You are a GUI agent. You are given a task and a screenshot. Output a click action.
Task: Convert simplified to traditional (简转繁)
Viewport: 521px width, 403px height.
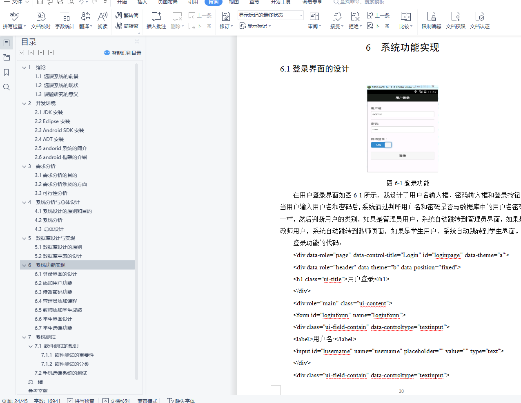coord(127,26)
